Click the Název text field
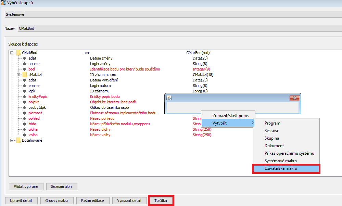Screen dimensions: 342x206 pos(178,28)
